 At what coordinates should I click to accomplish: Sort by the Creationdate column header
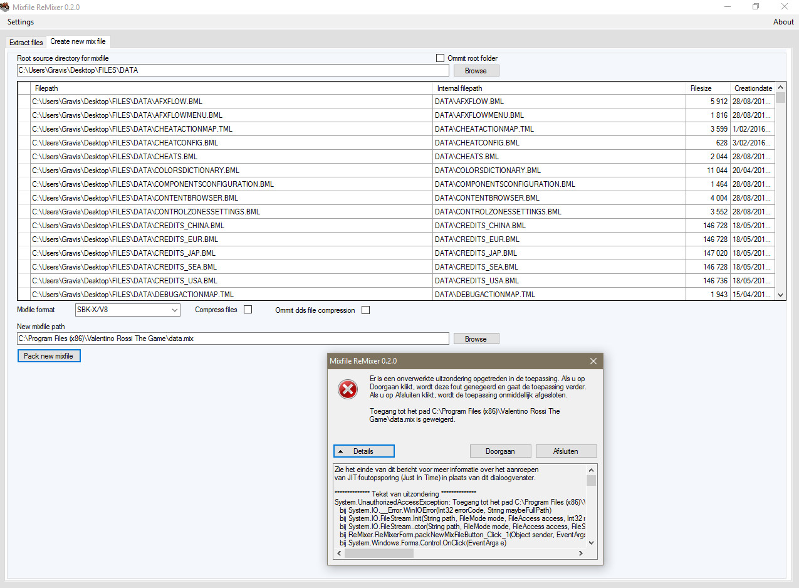pyautogui.click(x=753, y=88)
